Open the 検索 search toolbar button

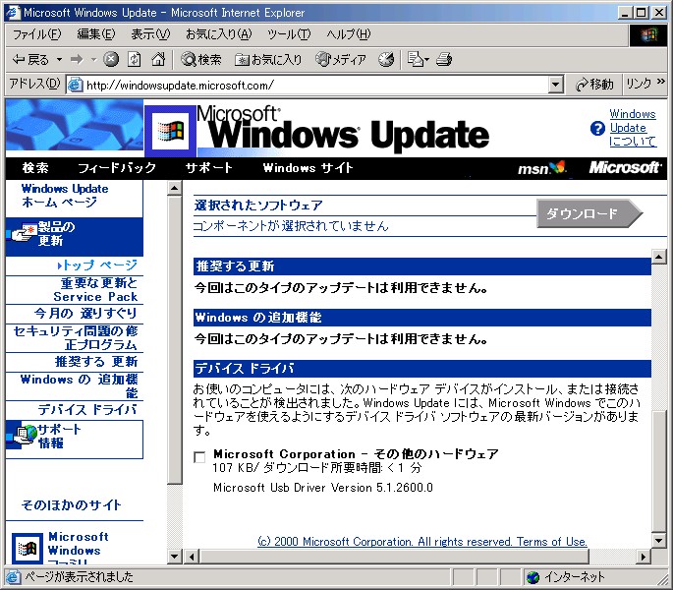(x=200, y=59)
